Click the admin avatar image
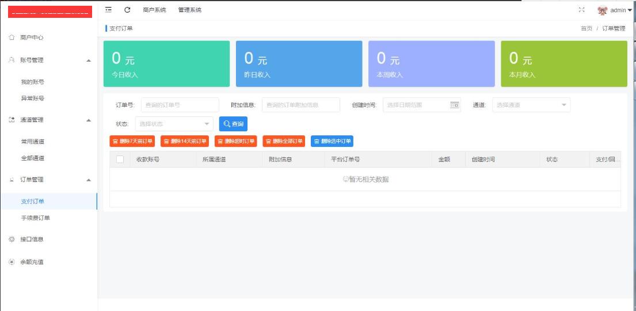636x311 pixels. (x=603, y=10)
